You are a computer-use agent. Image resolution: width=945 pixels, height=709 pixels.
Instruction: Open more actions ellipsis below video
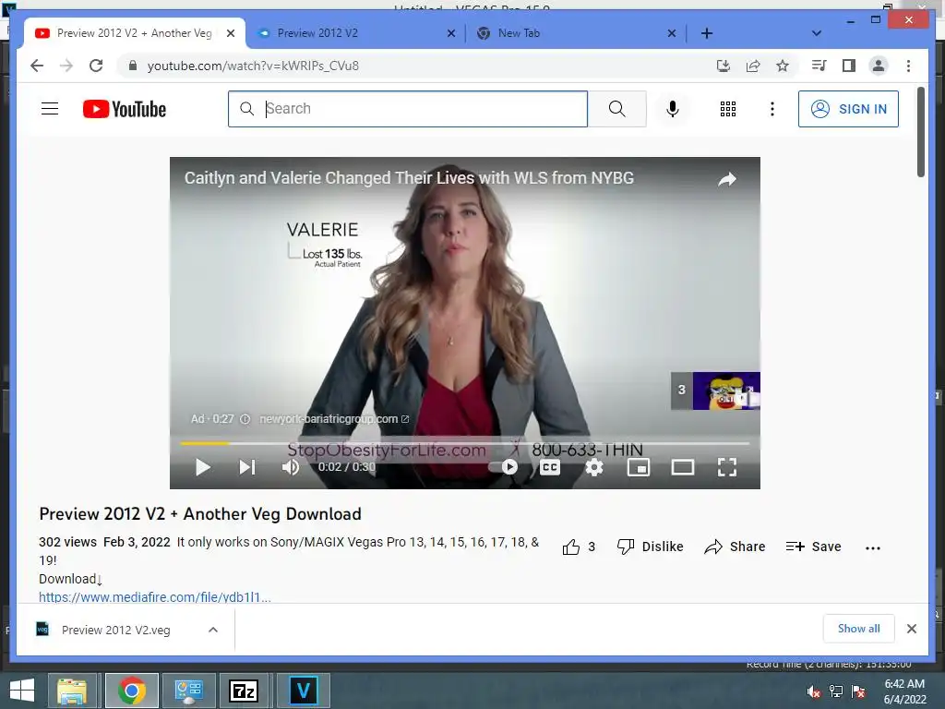coord(873,548)
